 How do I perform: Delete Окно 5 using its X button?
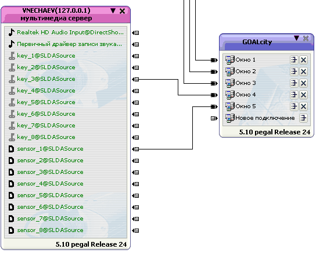coord(303,106)
